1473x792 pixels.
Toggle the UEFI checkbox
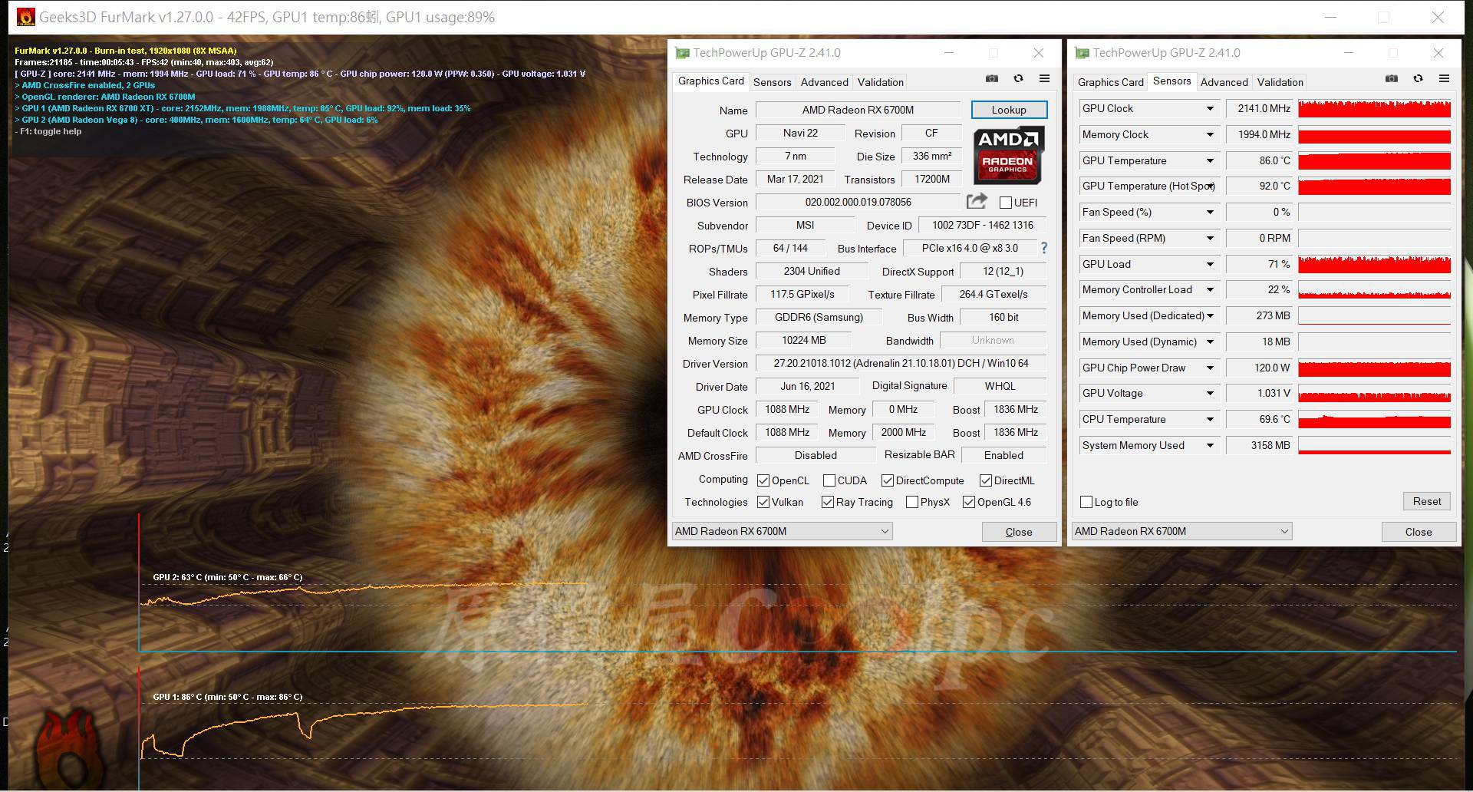pos(1005,203)
